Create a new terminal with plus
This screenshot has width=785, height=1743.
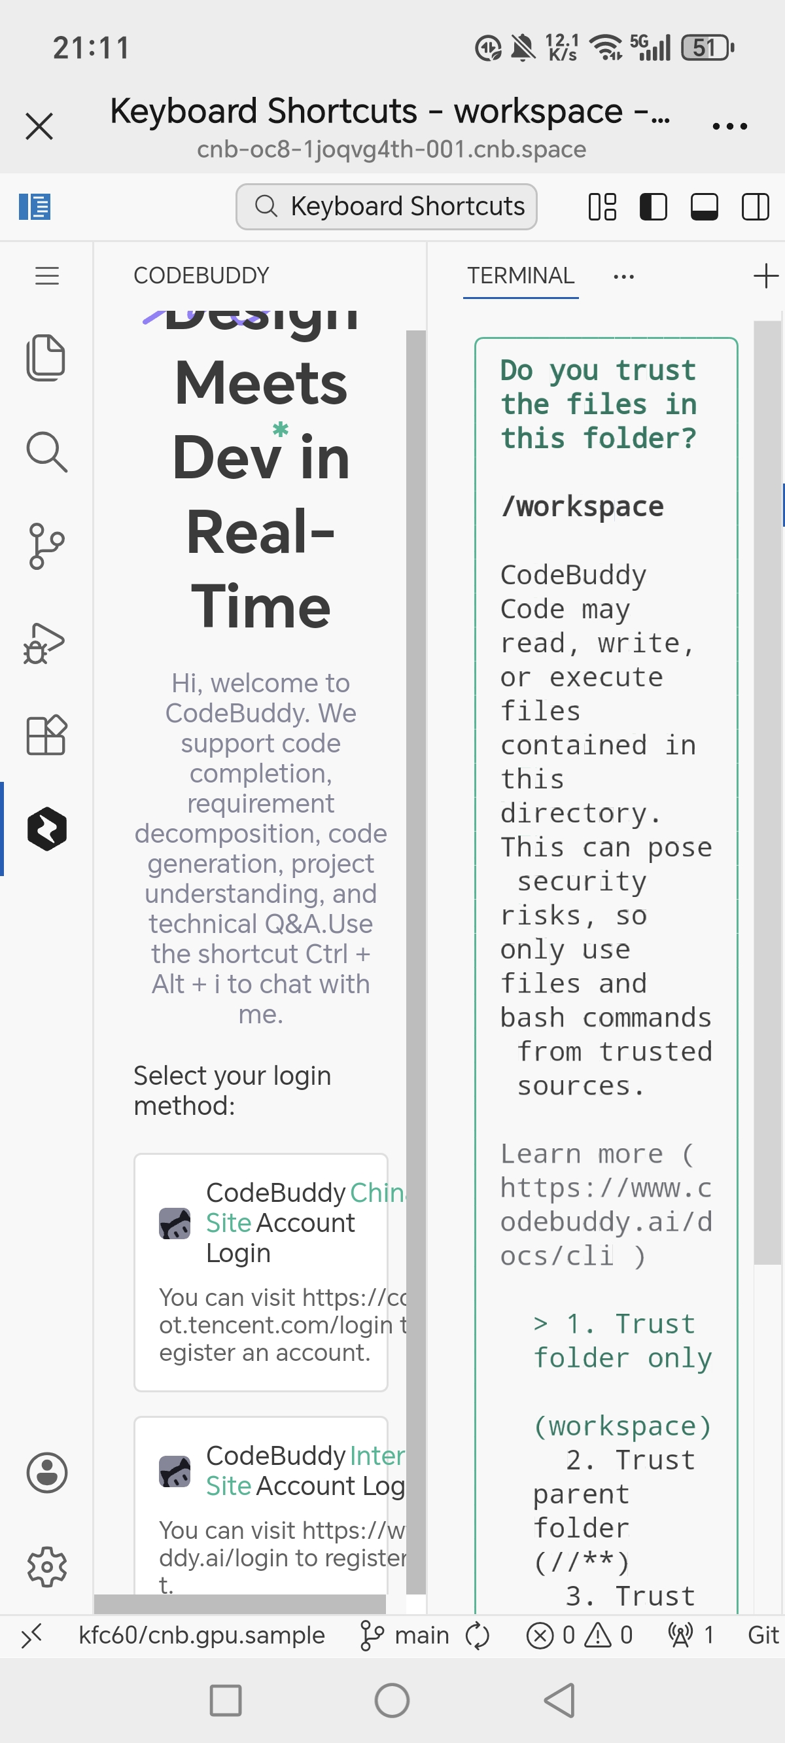(x=765, y=276)
